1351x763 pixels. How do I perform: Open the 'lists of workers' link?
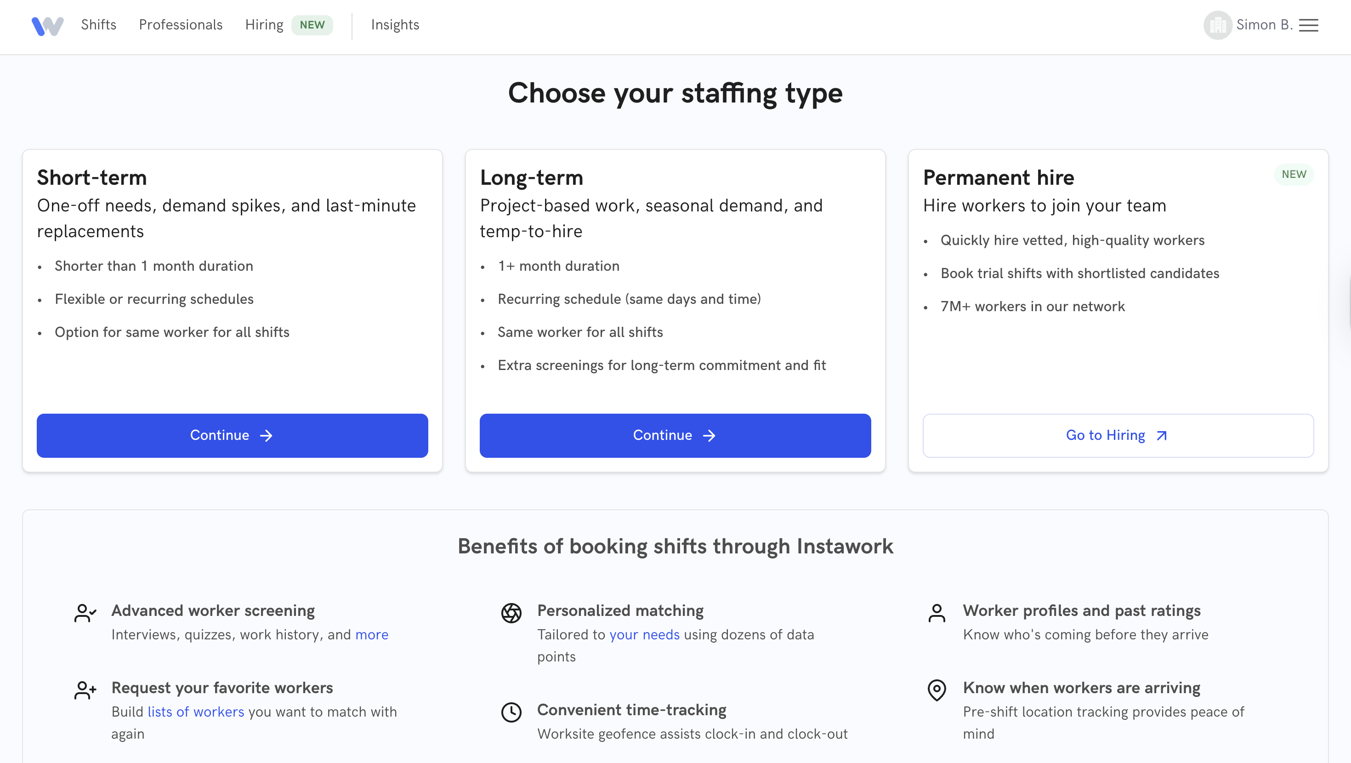point(196,712)
